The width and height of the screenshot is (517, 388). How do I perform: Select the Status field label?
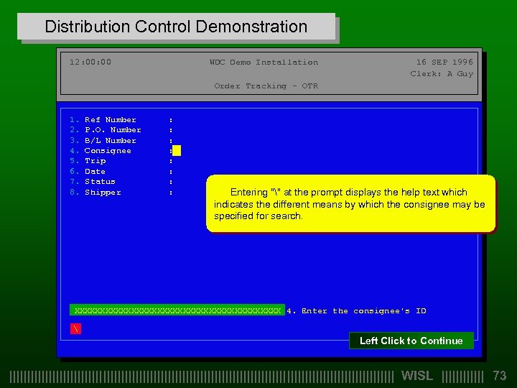[100, 182]
